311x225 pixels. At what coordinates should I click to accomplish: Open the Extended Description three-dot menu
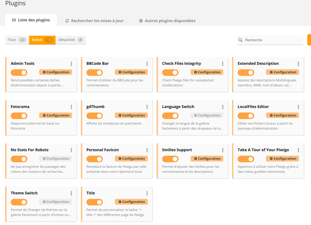point(298,64)
